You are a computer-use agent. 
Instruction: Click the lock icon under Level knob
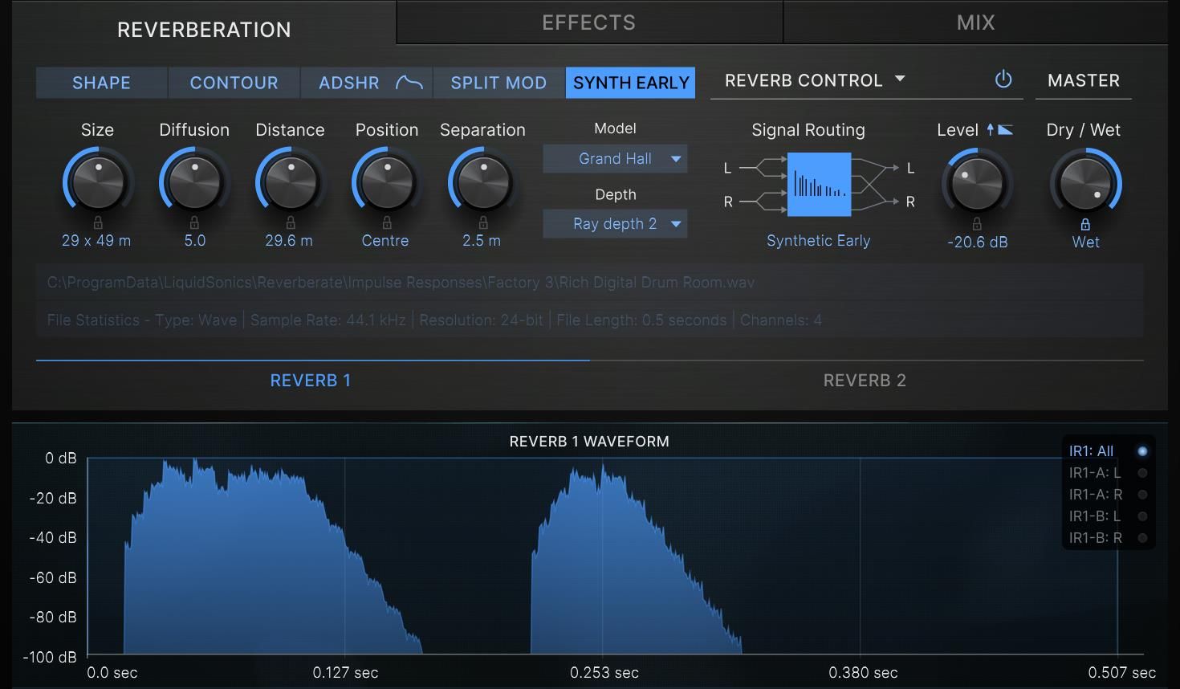[977, 224]
